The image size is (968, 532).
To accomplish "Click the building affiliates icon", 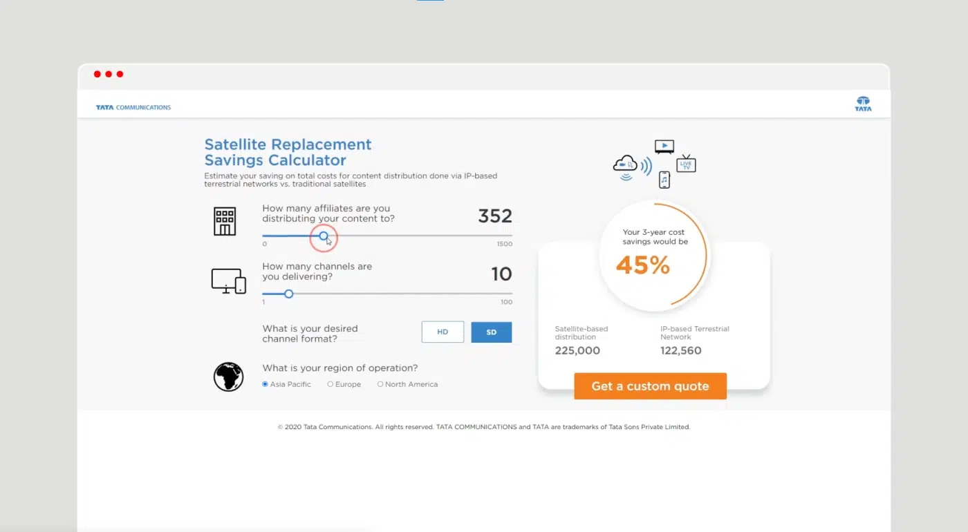I will click(x=225, y=221).
